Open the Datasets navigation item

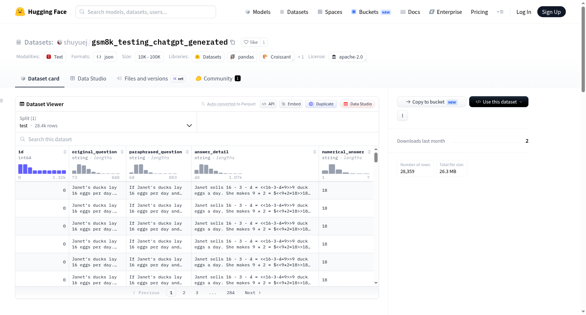click(294, 12)
